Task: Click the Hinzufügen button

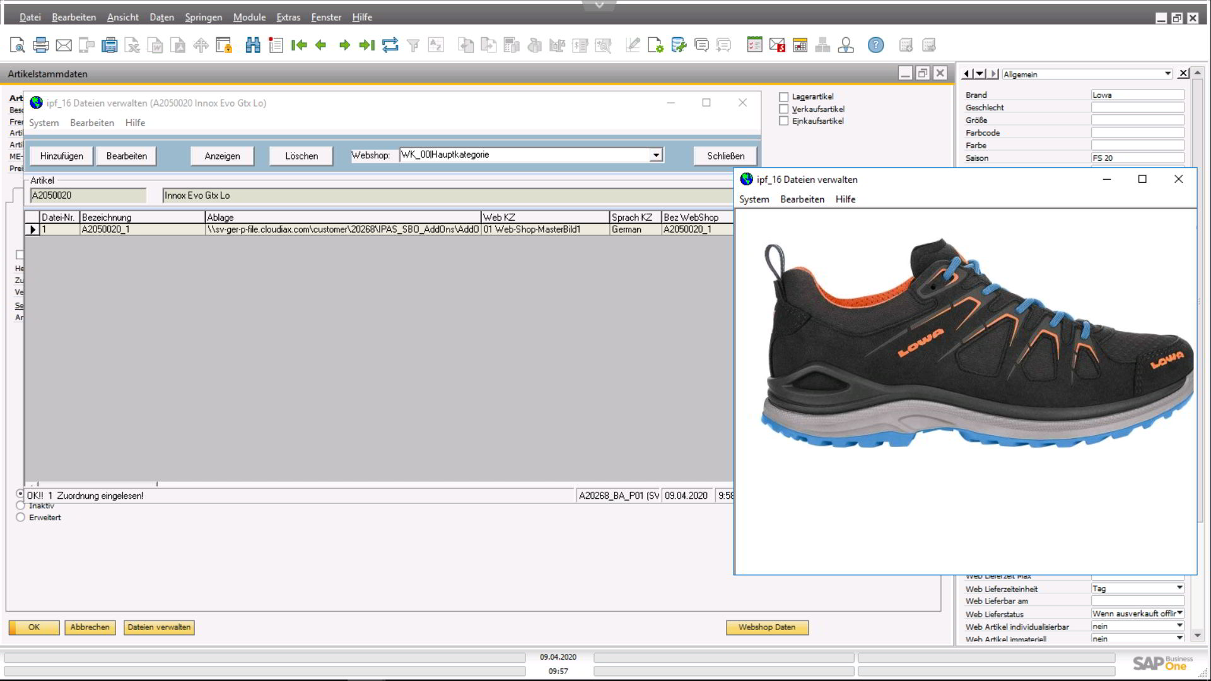Action: 61,156
